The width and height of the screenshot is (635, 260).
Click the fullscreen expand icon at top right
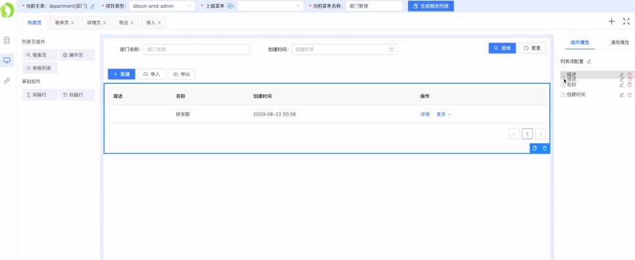[x=626, y=21]
